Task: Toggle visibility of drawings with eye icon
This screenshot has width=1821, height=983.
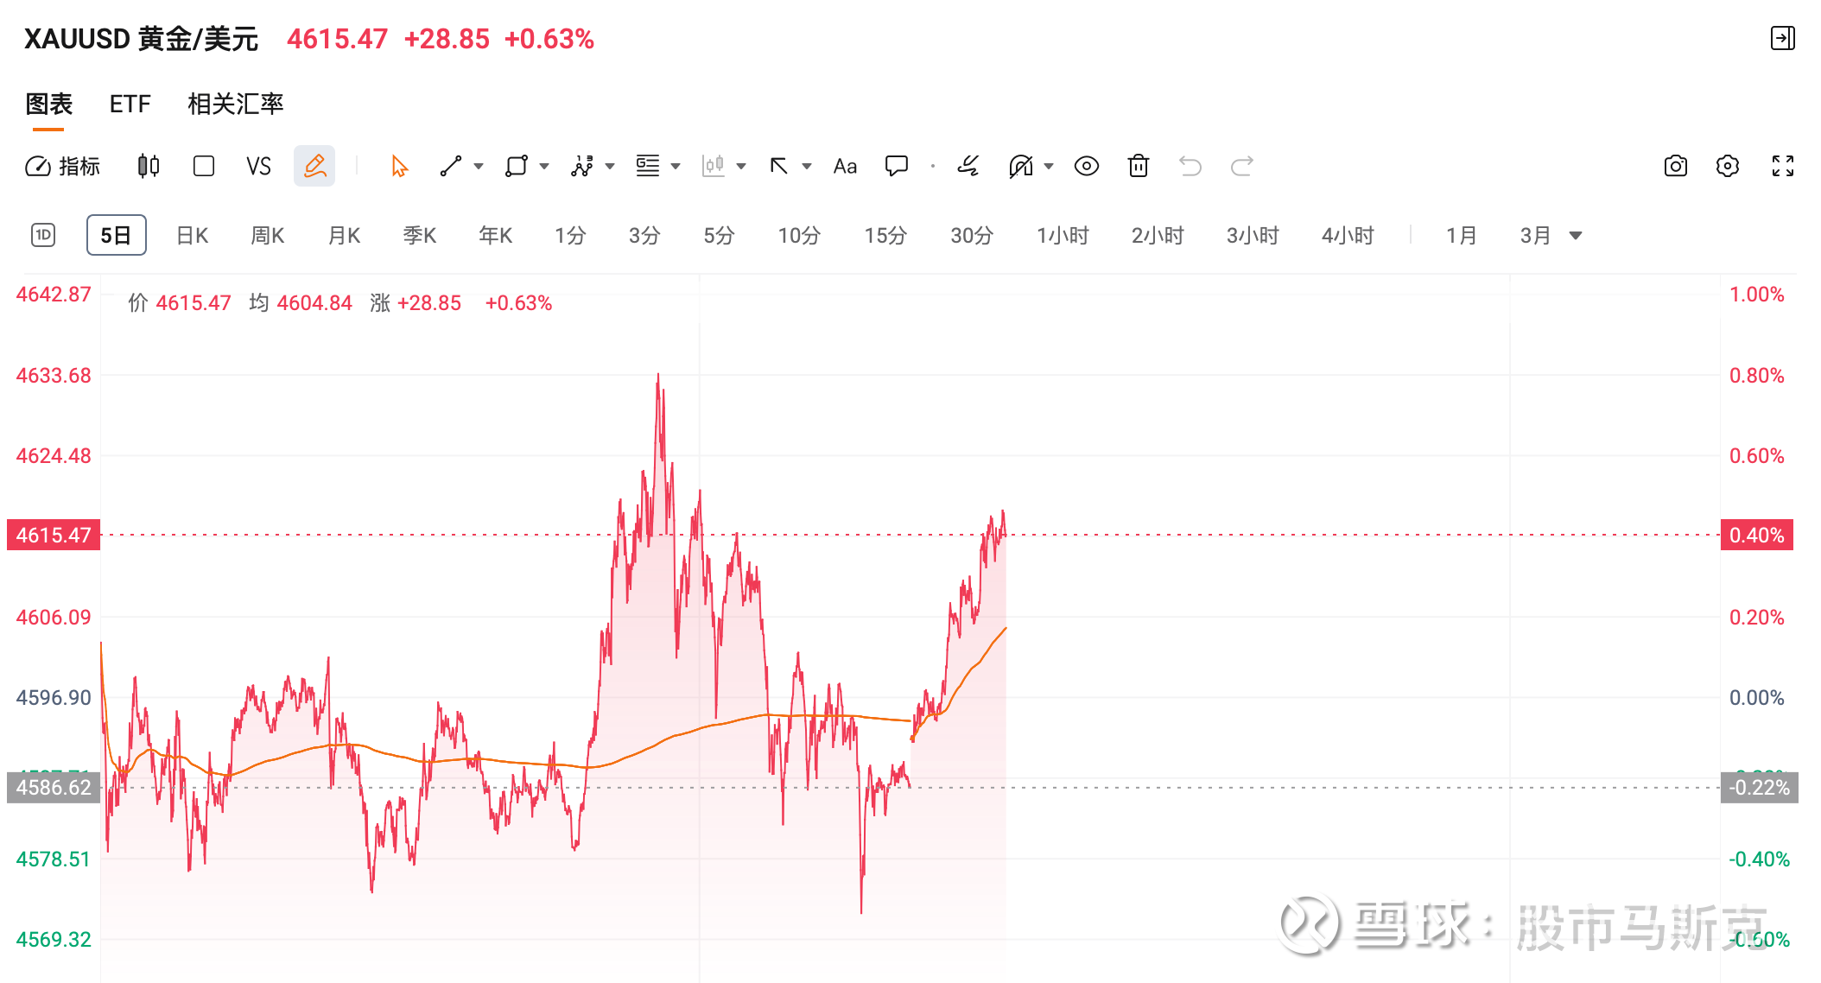Action: coord(1086,166)
